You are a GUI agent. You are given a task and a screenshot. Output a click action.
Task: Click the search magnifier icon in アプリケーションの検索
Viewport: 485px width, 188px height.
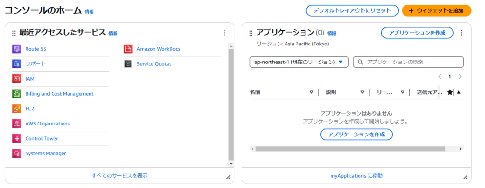pos(360,62)
